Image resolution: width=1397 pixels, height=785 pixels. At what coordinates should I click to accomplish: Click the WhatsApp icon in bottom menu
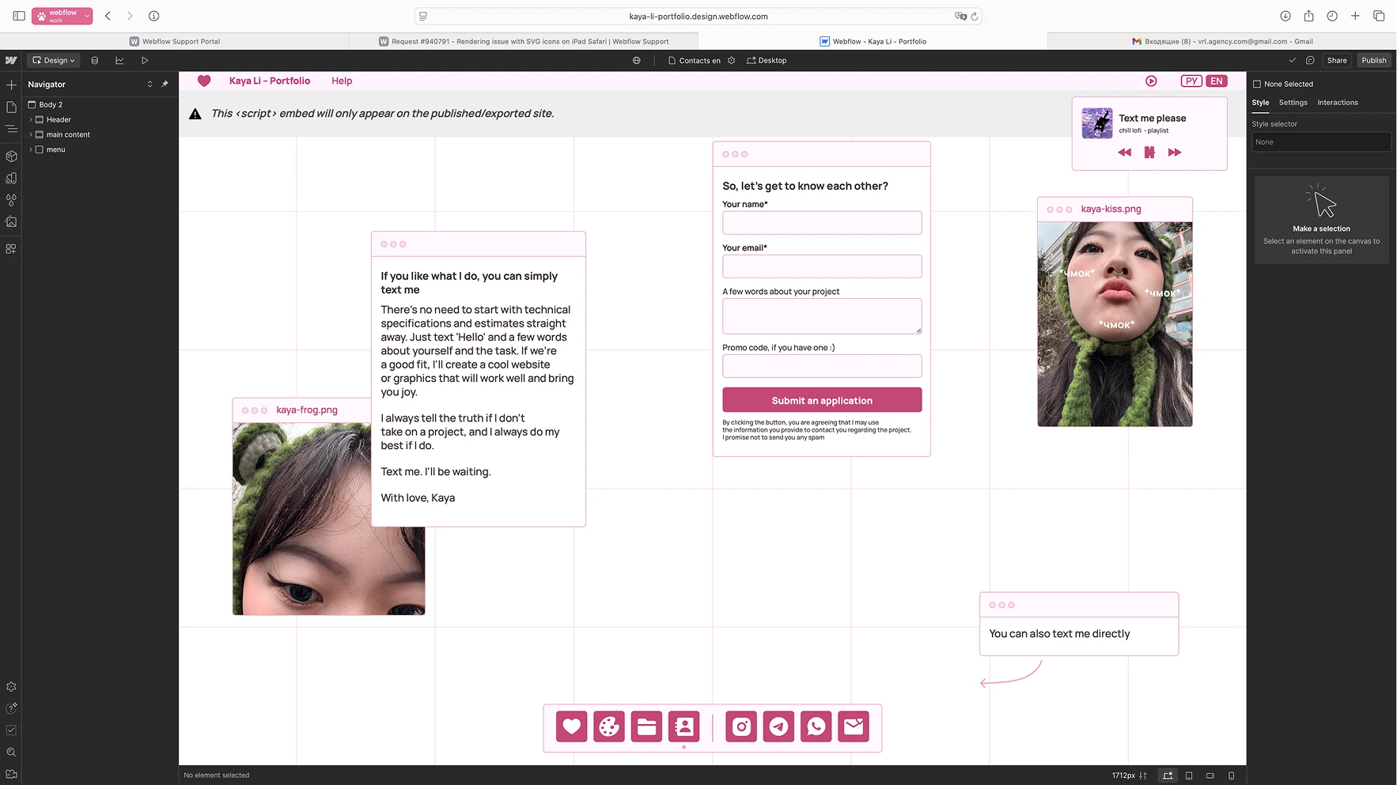816,727
